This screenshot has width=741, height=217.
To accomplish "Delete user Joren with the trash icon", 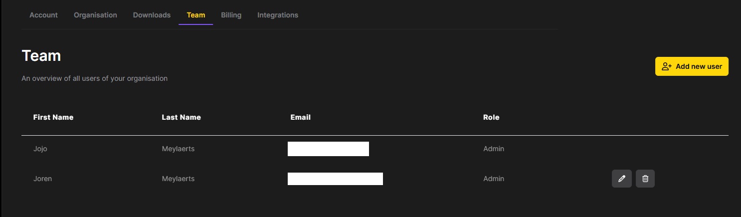I will click(x=645, y=179).
